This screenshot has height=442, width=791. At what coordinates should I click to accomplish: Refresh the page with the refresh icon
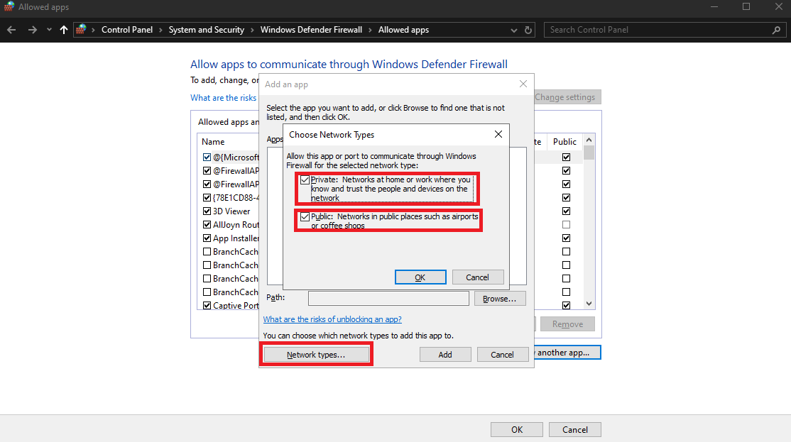[x=528, y=29]
